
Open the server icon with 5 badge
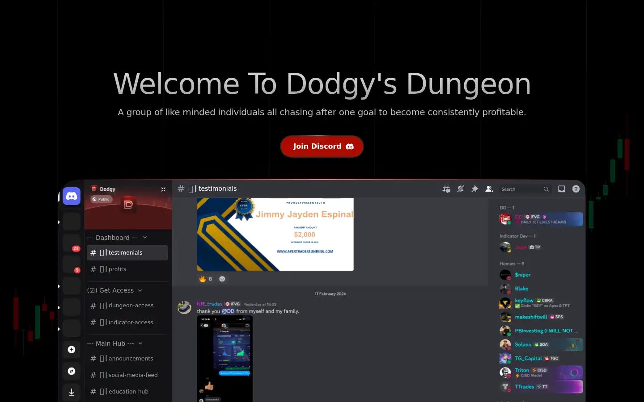click(x=72, y=264)
